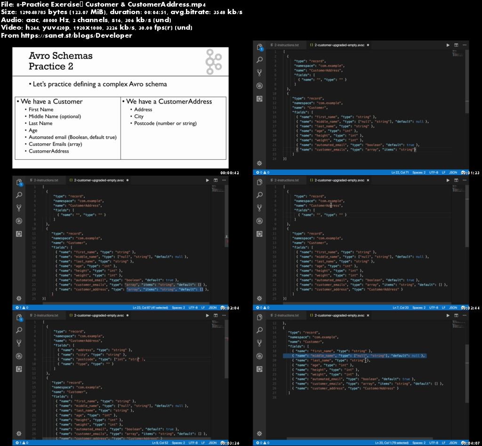Open Source Control icon in the 00:01:23 frame
This screenshot has width=482, height=446.
[x=260, y=73]
